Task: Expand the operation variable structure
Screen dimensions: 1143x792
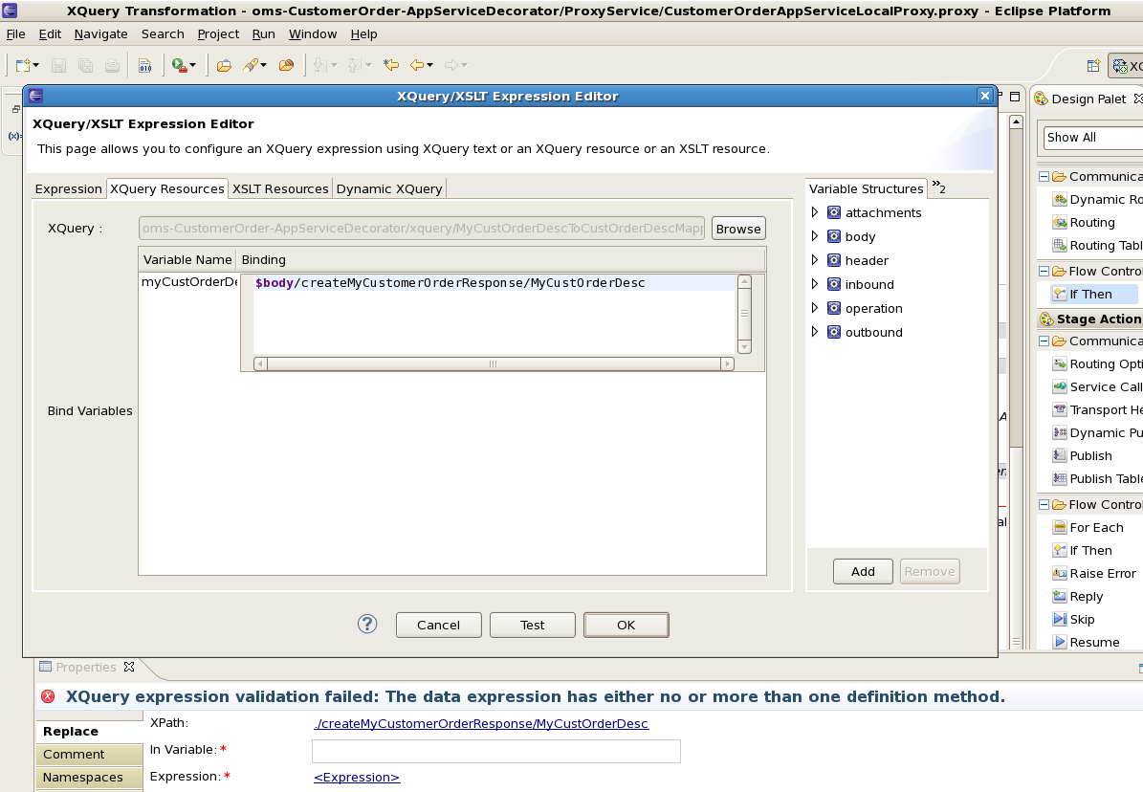Action: pyautogui.click(x=815, y=308)
